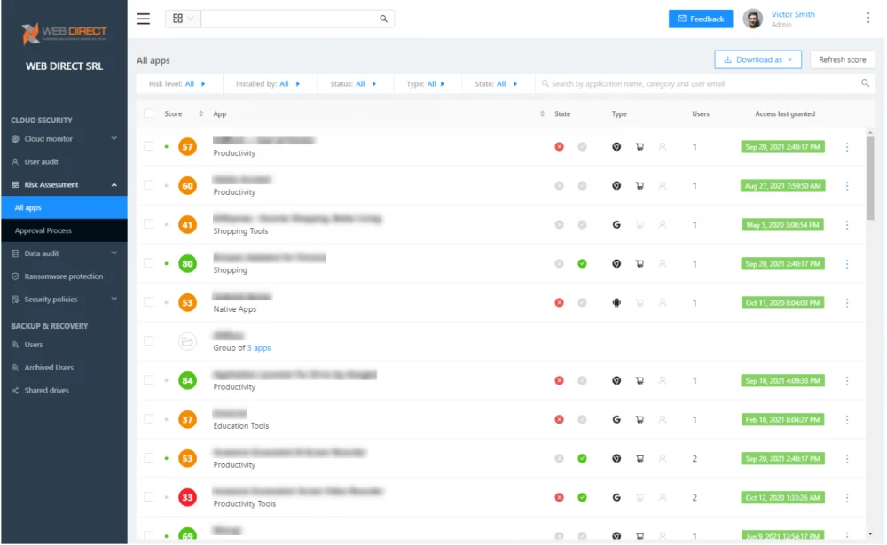Check the box for Education Tools row
Image resolution: width=887 pixels, height=545 pixels.
point(149,419)
